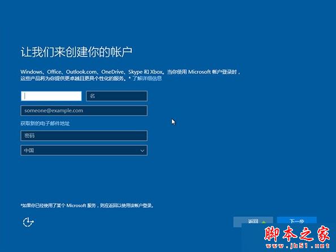The height and width of the screenshot is (252, 336).
Task: Expand the country dropdown chevron arrow
Action: [x=142, y=151]
